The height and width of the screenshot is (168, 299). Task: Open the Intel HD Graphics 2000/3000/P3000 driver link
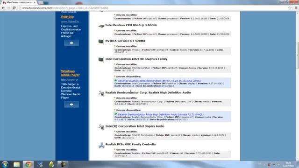pyautogui.click(x=159, y=81)
